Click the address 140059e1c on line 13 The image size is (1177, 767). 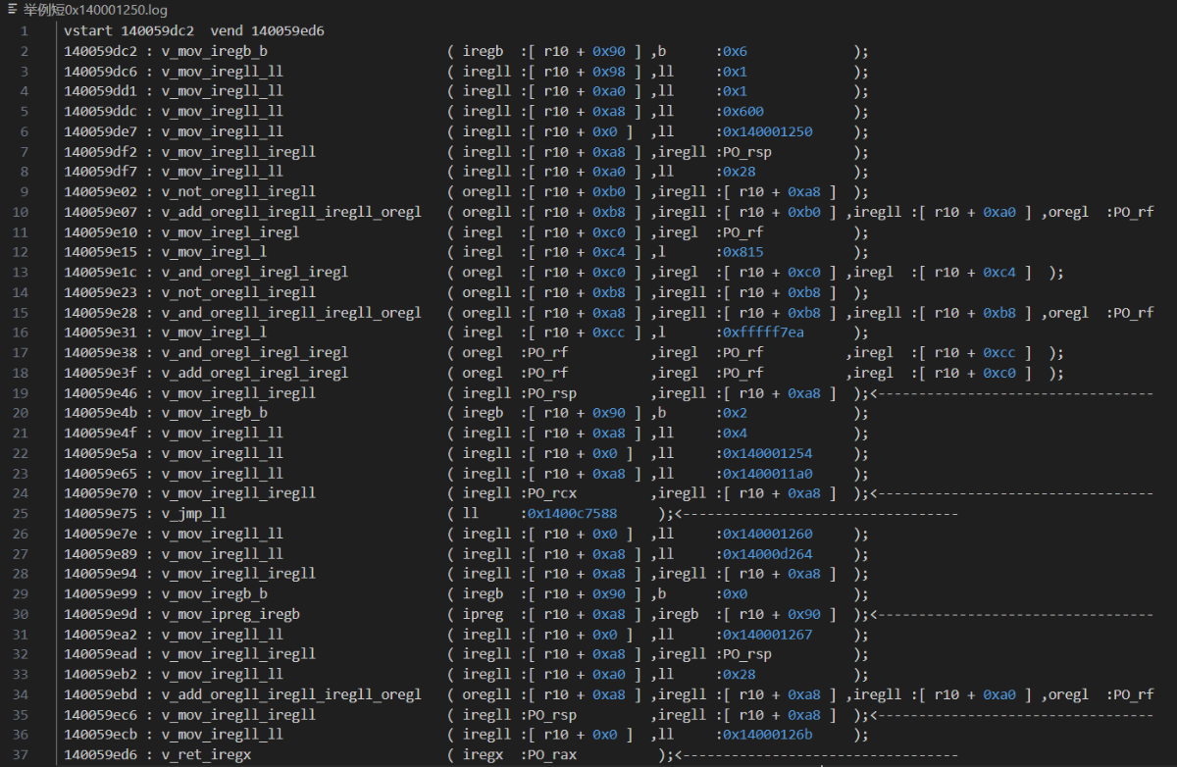click(100, 273)
